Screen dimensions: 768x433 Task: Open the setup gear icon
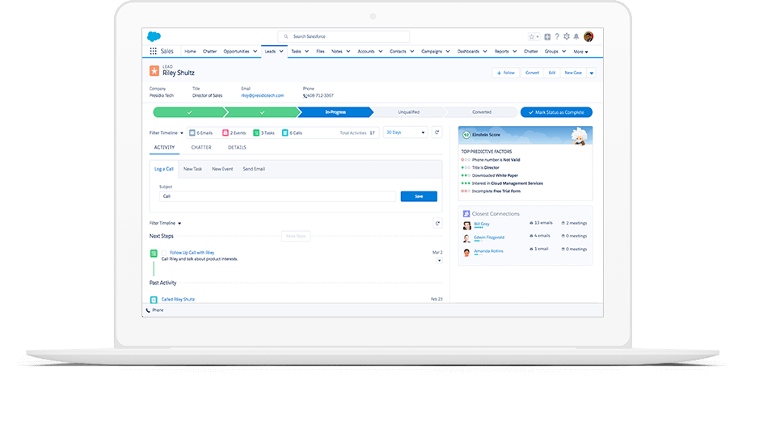(567, 36)
